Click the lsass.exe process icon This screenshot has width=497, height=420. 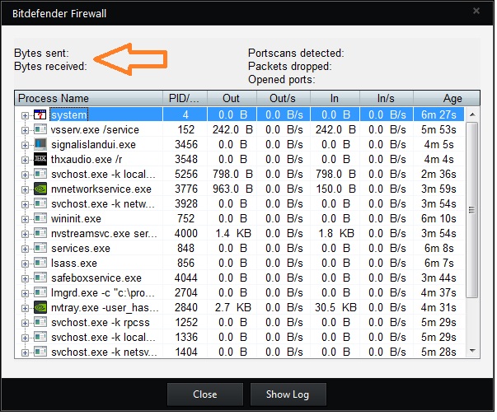click(x=40, y=263)
